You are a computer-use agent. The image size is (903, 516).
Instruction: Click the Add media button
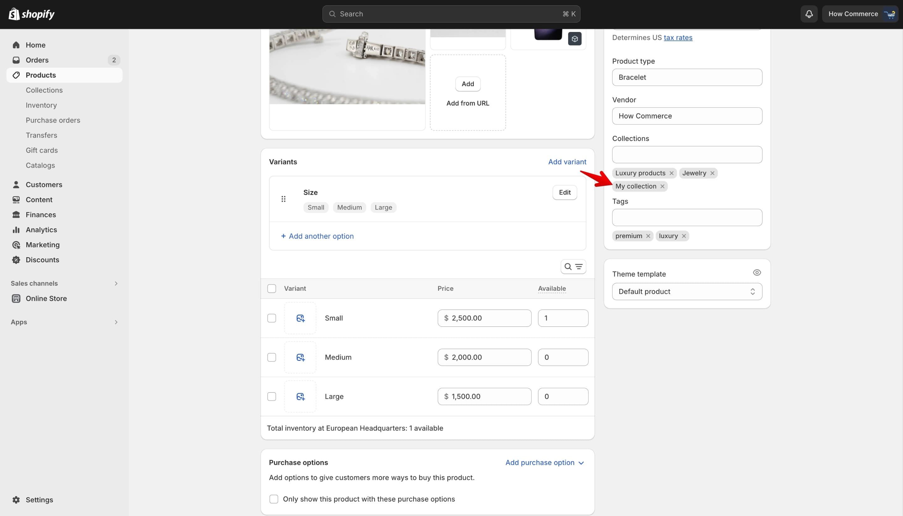tap(467, 84)
